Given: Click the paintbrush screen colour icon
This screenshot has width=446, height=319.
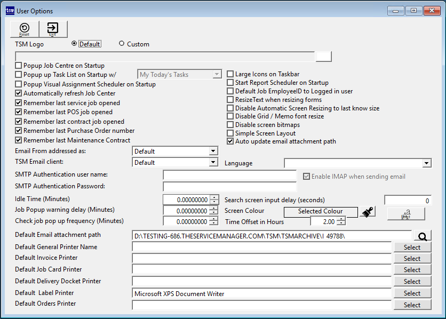Looking at the screenshot, I should click(x=367, y=212).
